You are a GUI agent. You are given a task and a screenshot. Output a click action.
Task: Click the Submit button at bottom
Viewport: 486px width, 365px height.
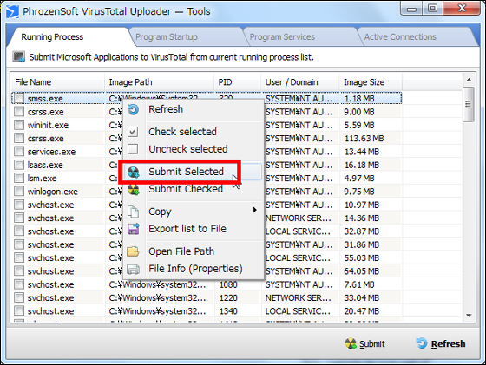click(x=364, y=343)
